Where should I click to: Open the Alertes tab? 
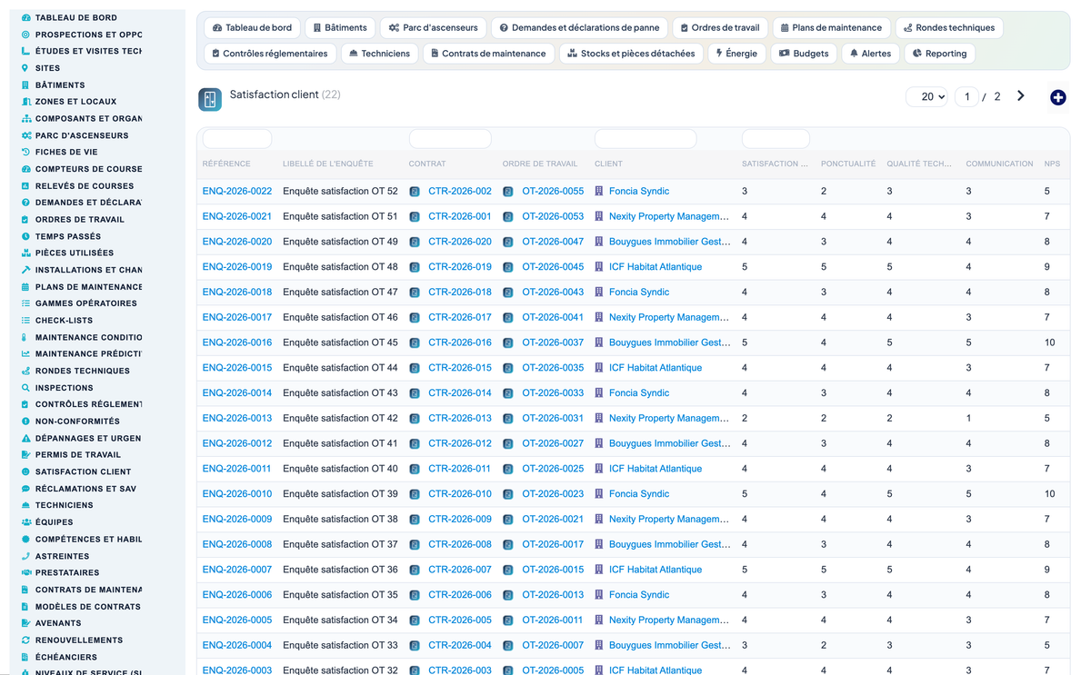[x=870, y=54]
